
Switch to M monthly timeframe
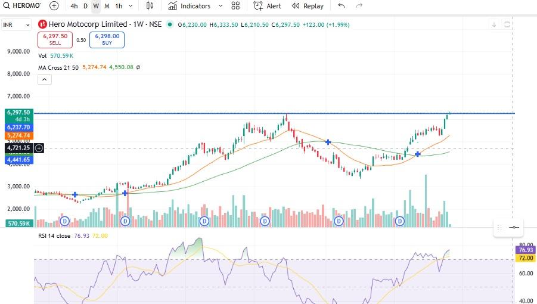[107, 6]
